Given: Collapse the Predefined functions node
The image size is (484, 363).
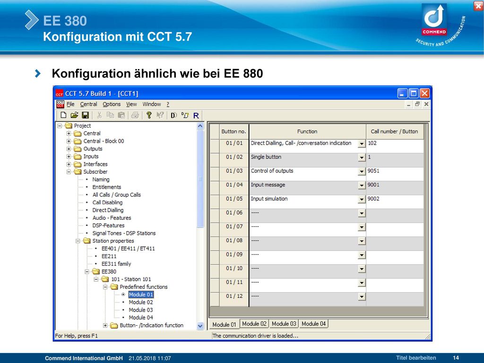Looking at the screenshot, I should click(x=105, y=287).
